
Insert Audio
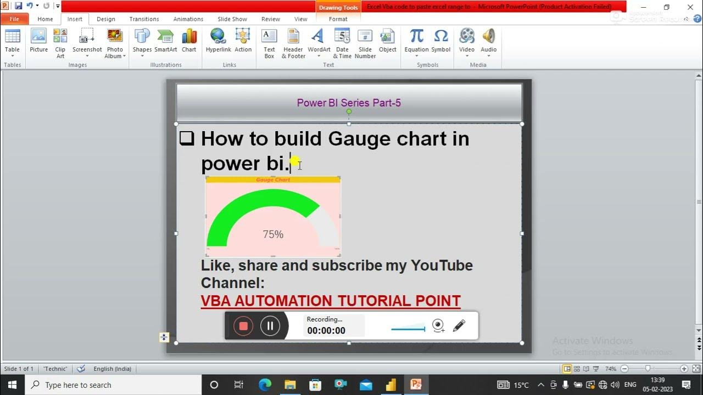488,43
